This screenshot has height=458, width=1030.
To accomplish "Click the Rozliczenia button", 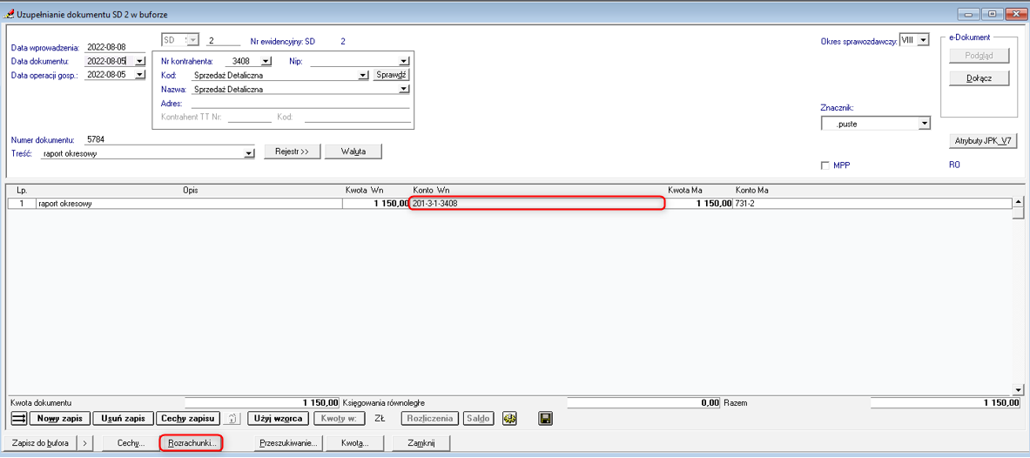I will tap(431, 418).
